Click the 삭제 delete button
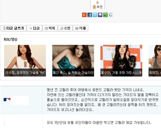Image resolution: width=161 pixels, height=131 pixels. (x=80, y=28)
